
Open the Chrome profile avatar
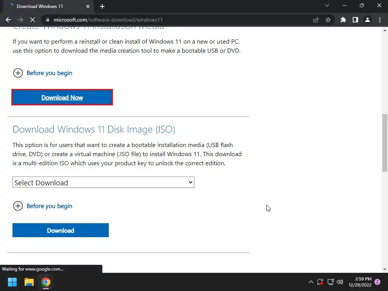click(x=368, y=20)
